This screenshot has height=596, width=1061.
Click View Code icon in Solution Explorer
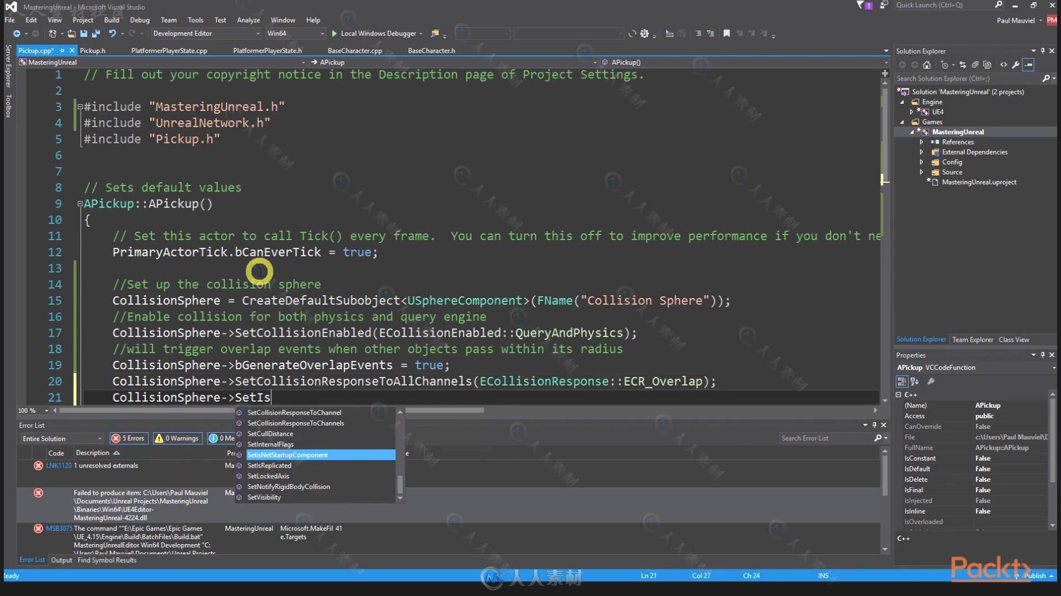pyautogui.click(x=1004, y=65)
